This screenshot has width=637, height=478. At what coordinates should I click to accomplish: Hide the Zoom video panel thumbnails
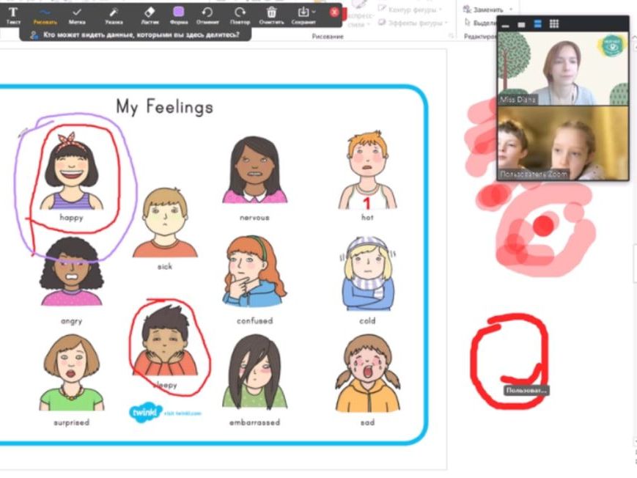pyautogui.click(x=505, y=25)
